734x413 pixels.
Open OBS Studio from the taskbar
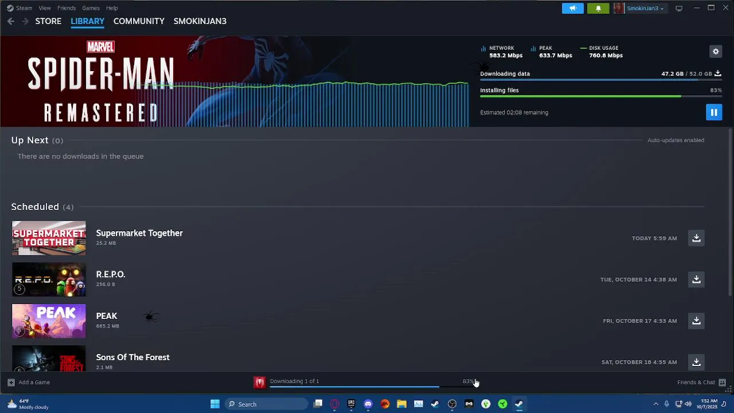click(x=452, y=404)
